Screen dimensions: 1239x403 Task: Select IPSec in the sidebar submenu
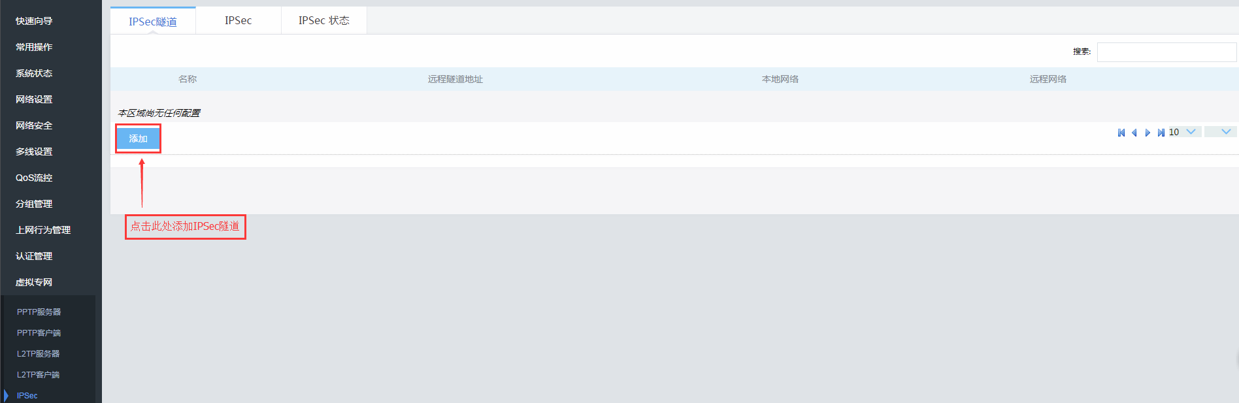click(27, 396)
